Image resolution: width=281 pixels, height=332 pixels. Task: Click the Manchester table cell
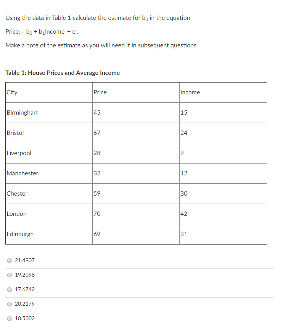[x=22, y=173]
